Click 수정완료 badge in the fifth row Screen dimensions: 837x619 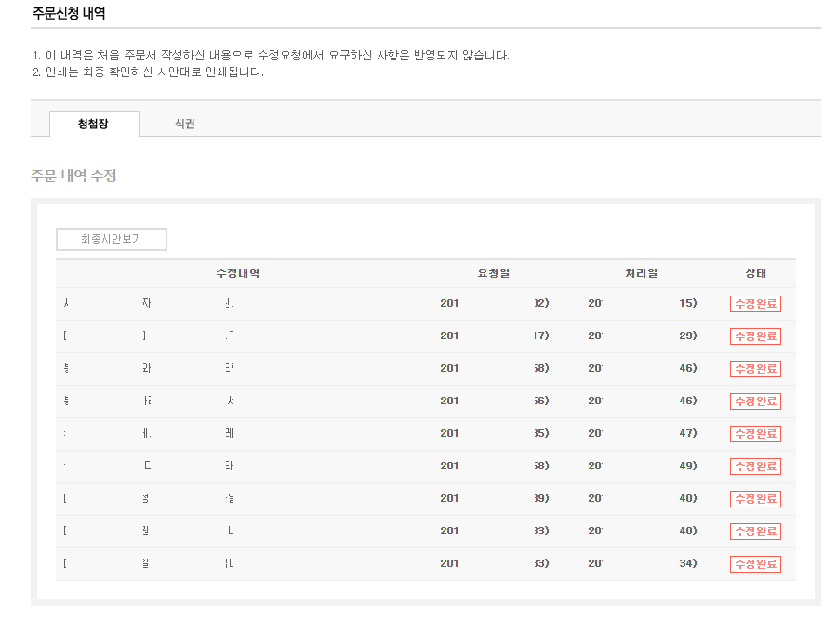point(755,434)
